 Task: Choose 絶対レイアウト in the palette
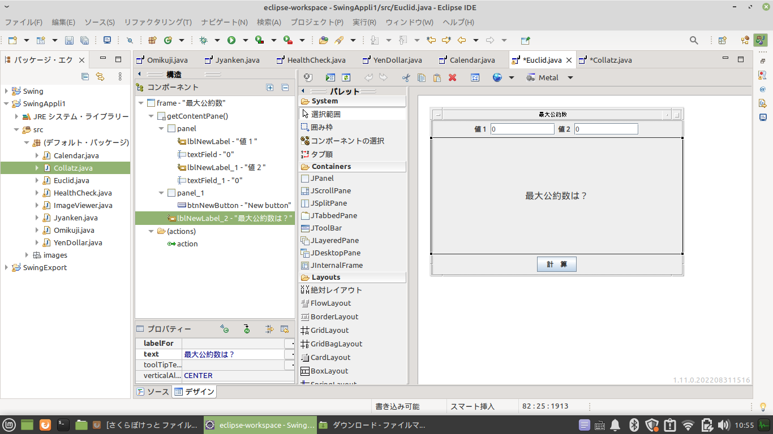352,290
